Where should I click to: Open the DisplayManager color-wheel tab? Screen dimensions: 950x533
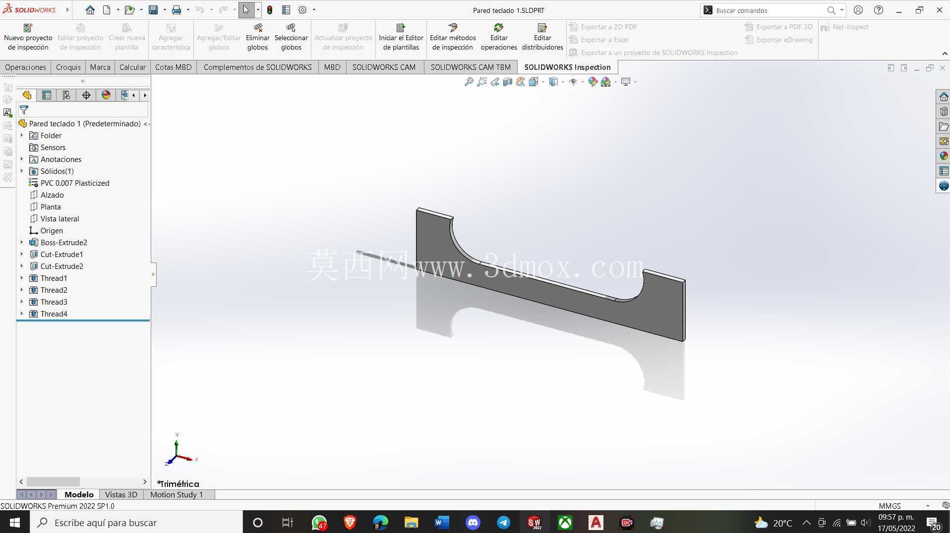106,95
